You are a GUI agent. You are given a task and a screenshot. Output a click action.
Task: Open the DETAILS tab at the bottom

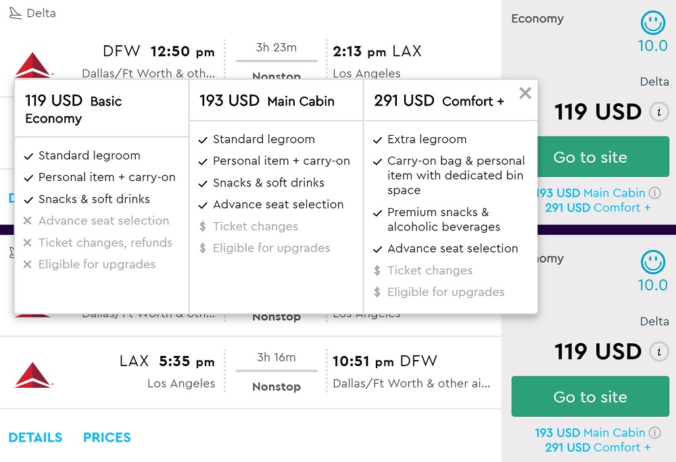pyautogui.click(x=35, y=438)
